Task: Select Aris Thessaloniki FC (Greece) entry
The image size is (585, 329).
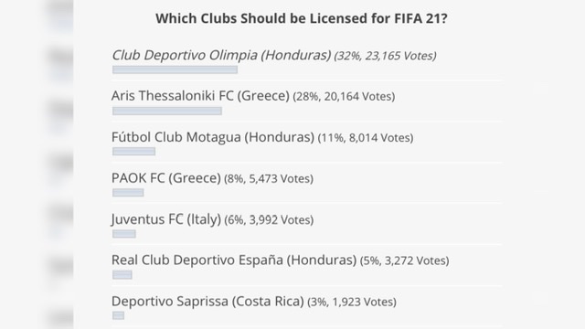Action: tap(200, 96)
